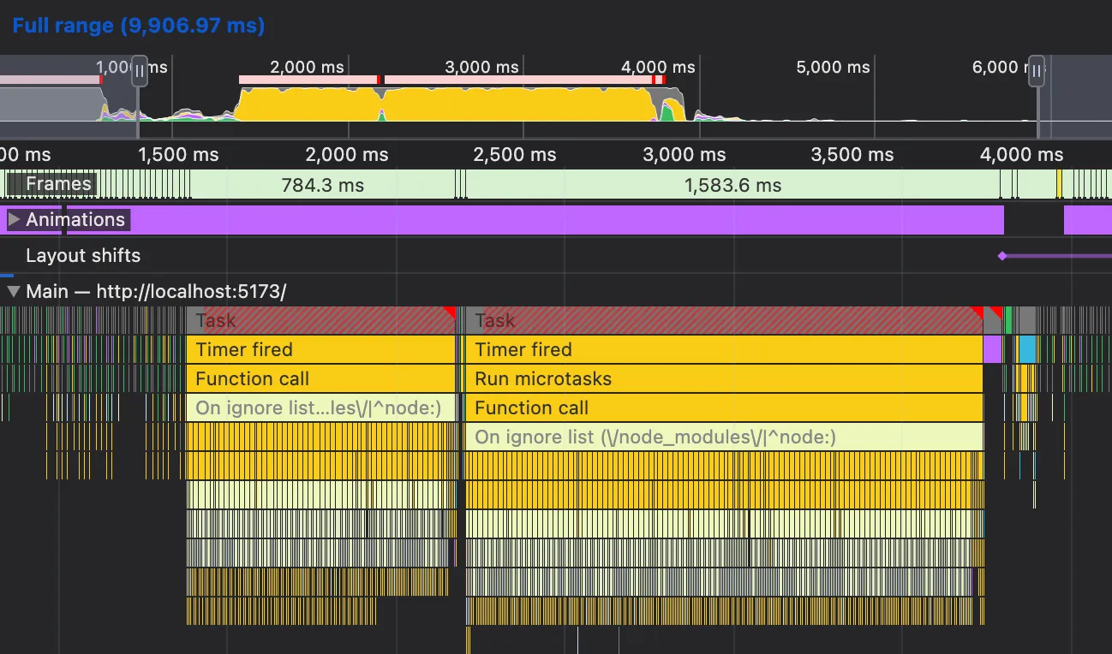Image resolution: width=1112 pixels, height=654 pixels.
Task: Select the second long Task block
Action: coord(724,321)
